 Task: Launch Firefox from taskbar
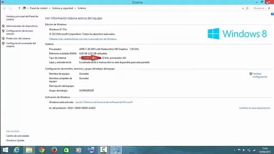[54, 150]
